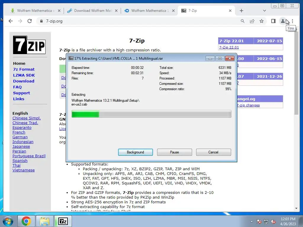Click the scrollbar down arrow

tap(296, 208)
